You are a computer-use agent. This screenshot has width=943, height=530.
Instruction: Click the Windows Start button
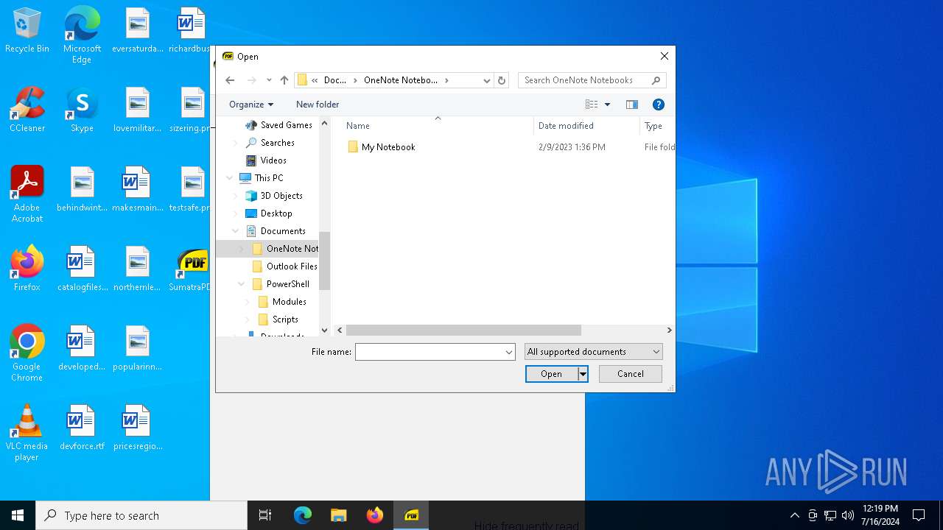18,515
